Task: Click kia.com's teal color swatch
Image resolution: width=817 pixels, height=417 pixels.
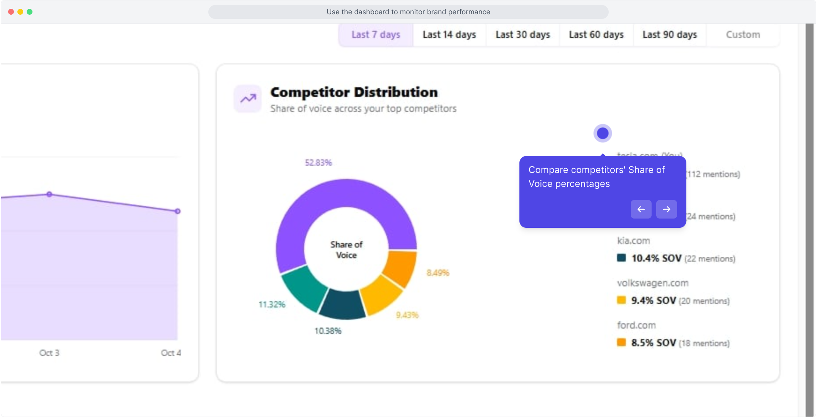Action: pos(621,258)
